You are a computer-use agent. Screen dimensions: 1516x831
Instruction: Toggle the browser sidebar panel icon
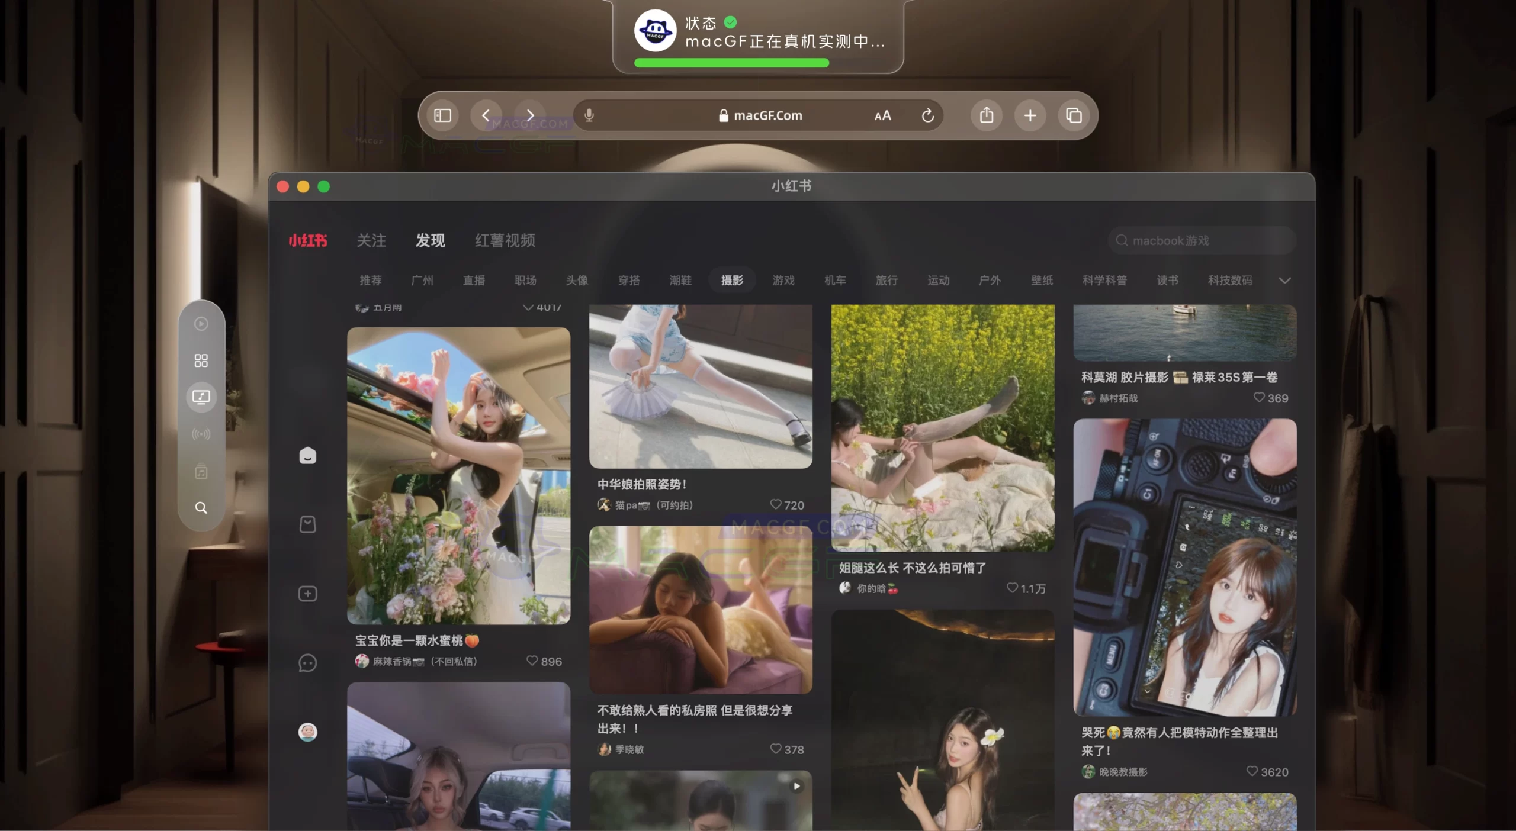pyautogui.click(x=442, y=115)
